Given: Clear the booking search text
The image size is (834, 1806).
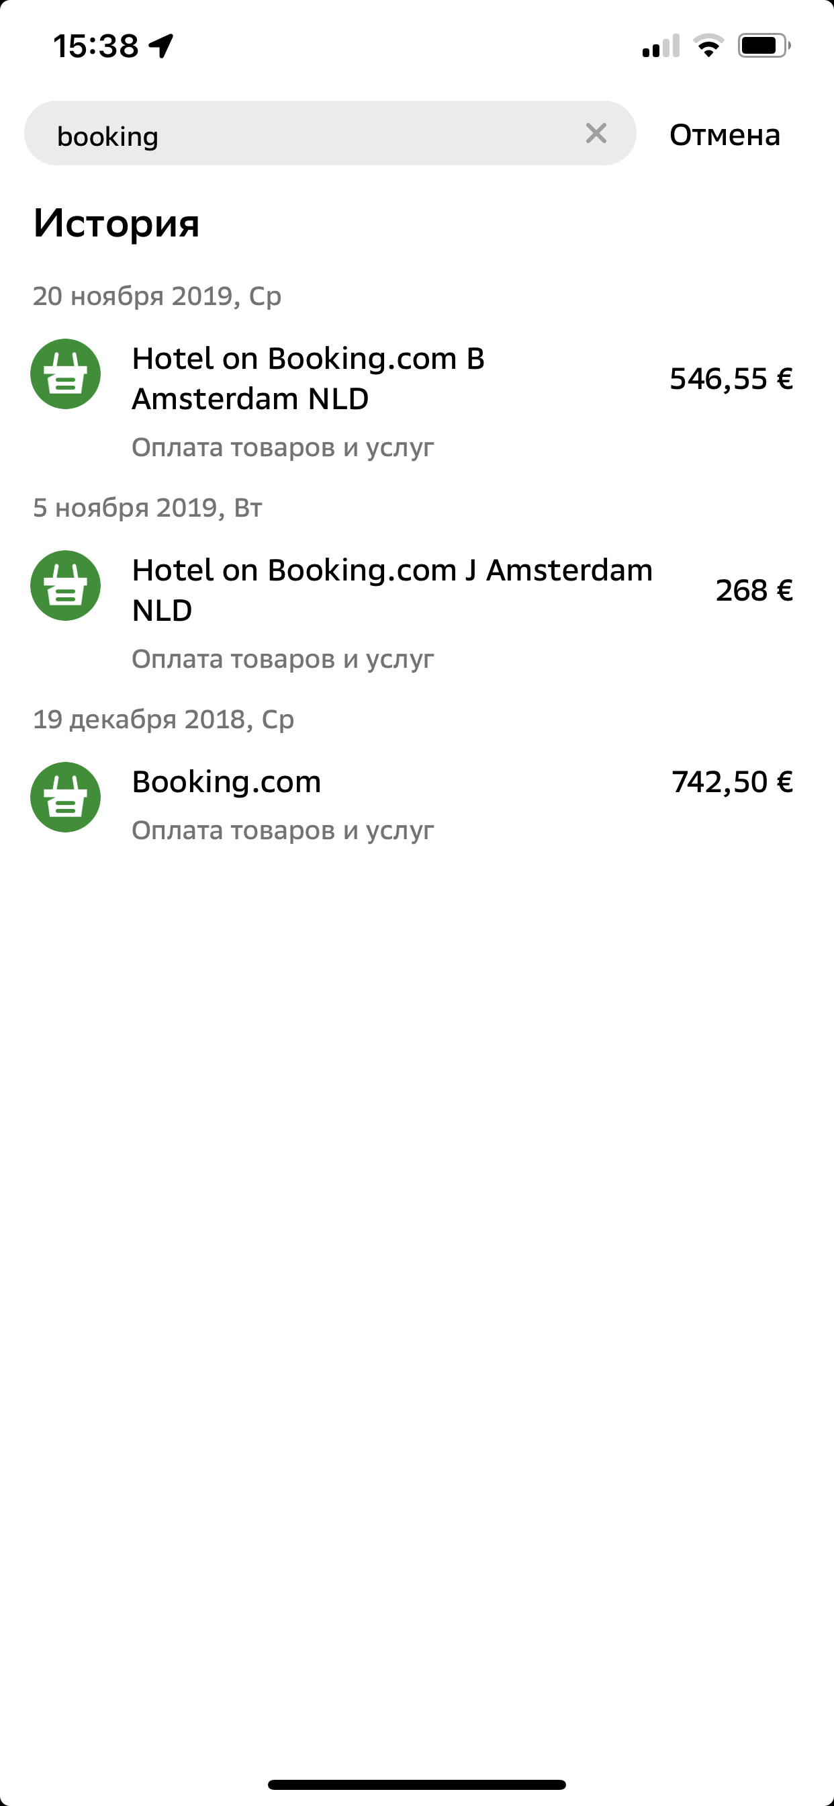Looking at the screenshot, I should (x=596, y=133).
